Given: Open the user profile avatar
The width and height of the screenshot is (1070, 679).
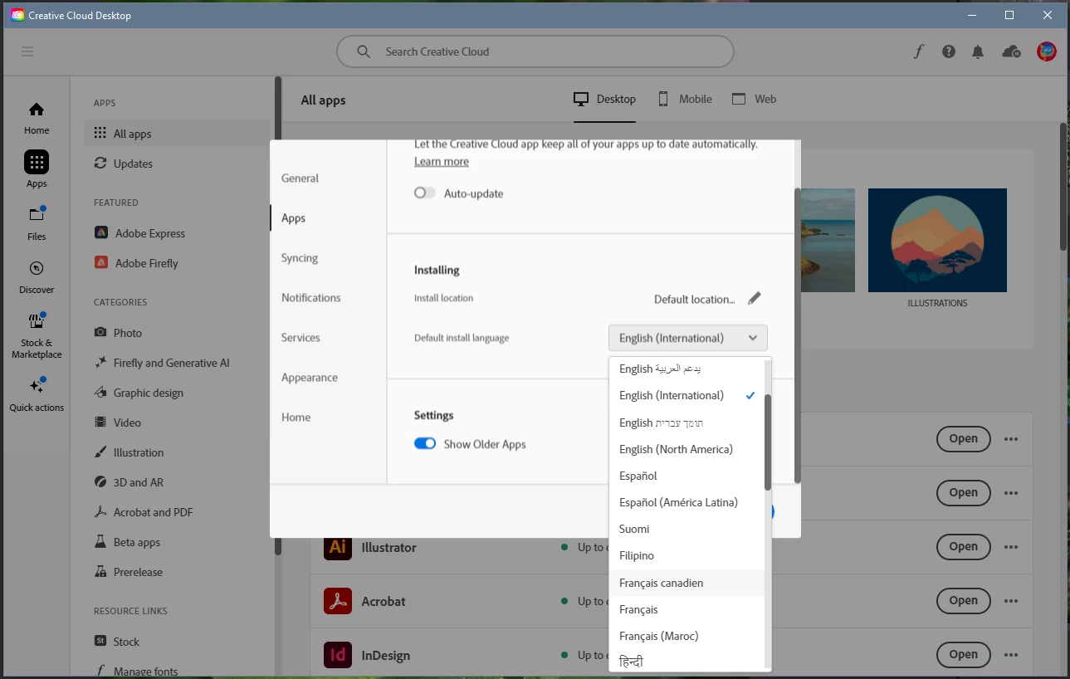Looking at the screenshot, I should point(1046,51).
